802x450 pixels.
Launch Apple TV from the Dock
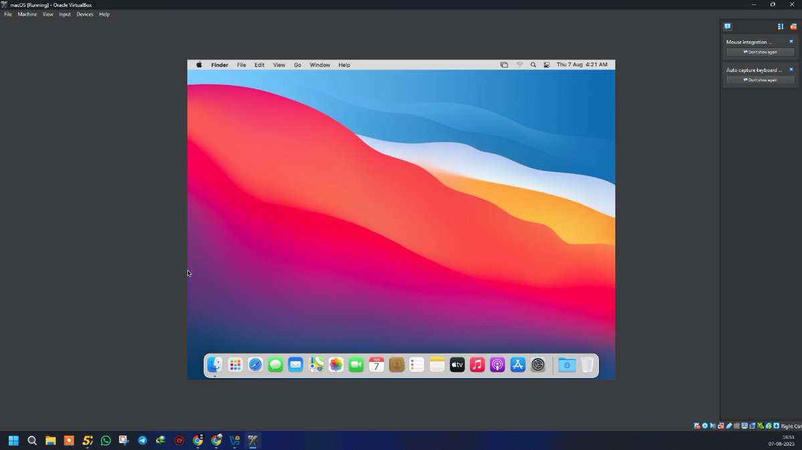click(x=457, y=365)
